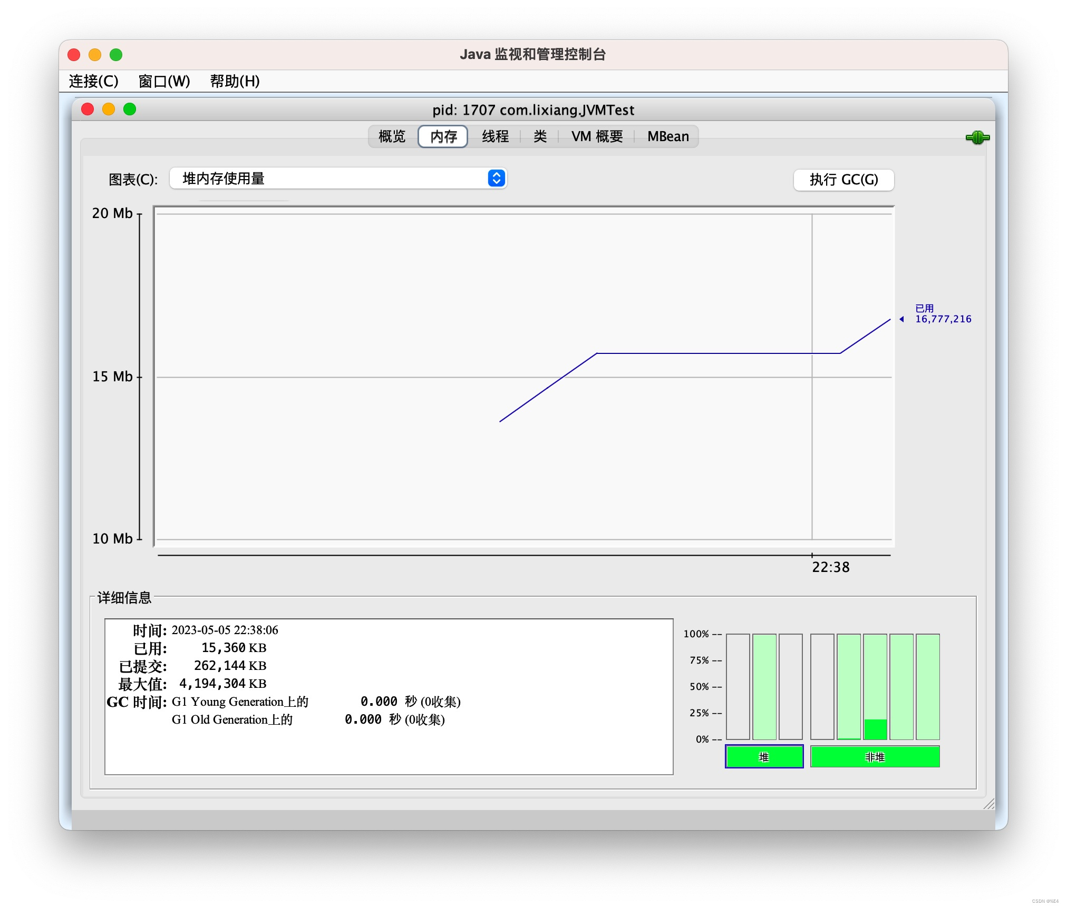Open the 帮助(H) menu
This screenshot has width=1067, height=908.
[x=235, y=81]
